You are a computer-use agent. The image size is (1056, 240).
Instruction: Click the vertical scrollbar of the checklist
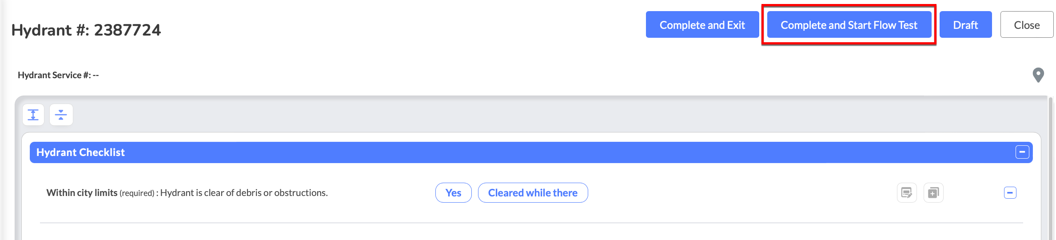(1050, 169)
